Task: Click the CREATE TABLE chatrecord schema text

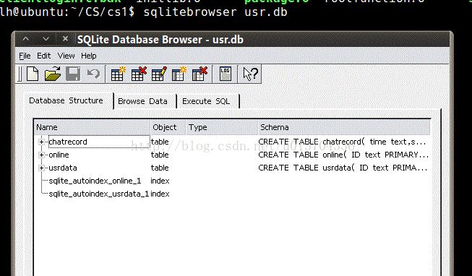Action: pos(343,142)
